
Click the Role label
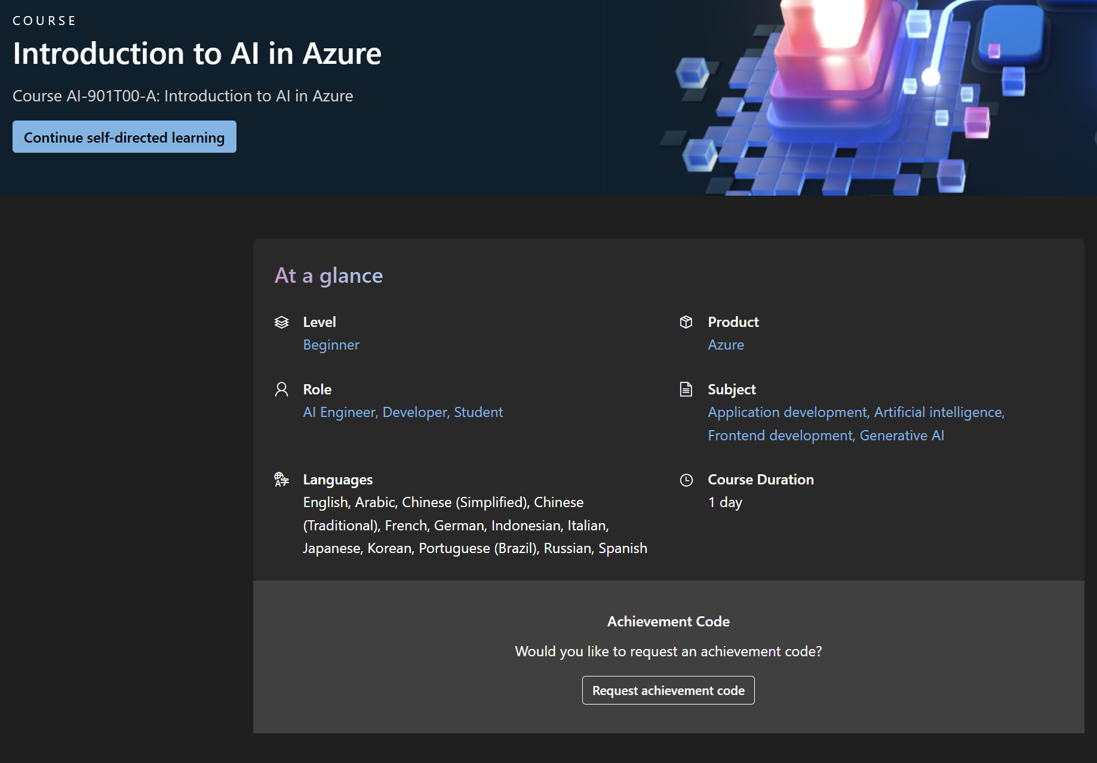tap(317, 390)
